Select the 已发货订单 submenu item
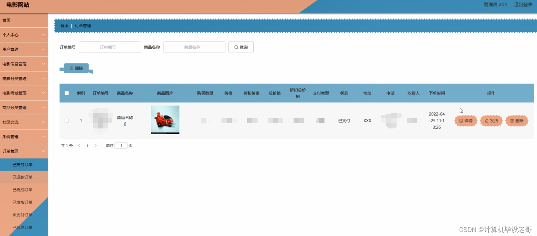The width and height of the screenshot is (537, 236). coord(24,202)
